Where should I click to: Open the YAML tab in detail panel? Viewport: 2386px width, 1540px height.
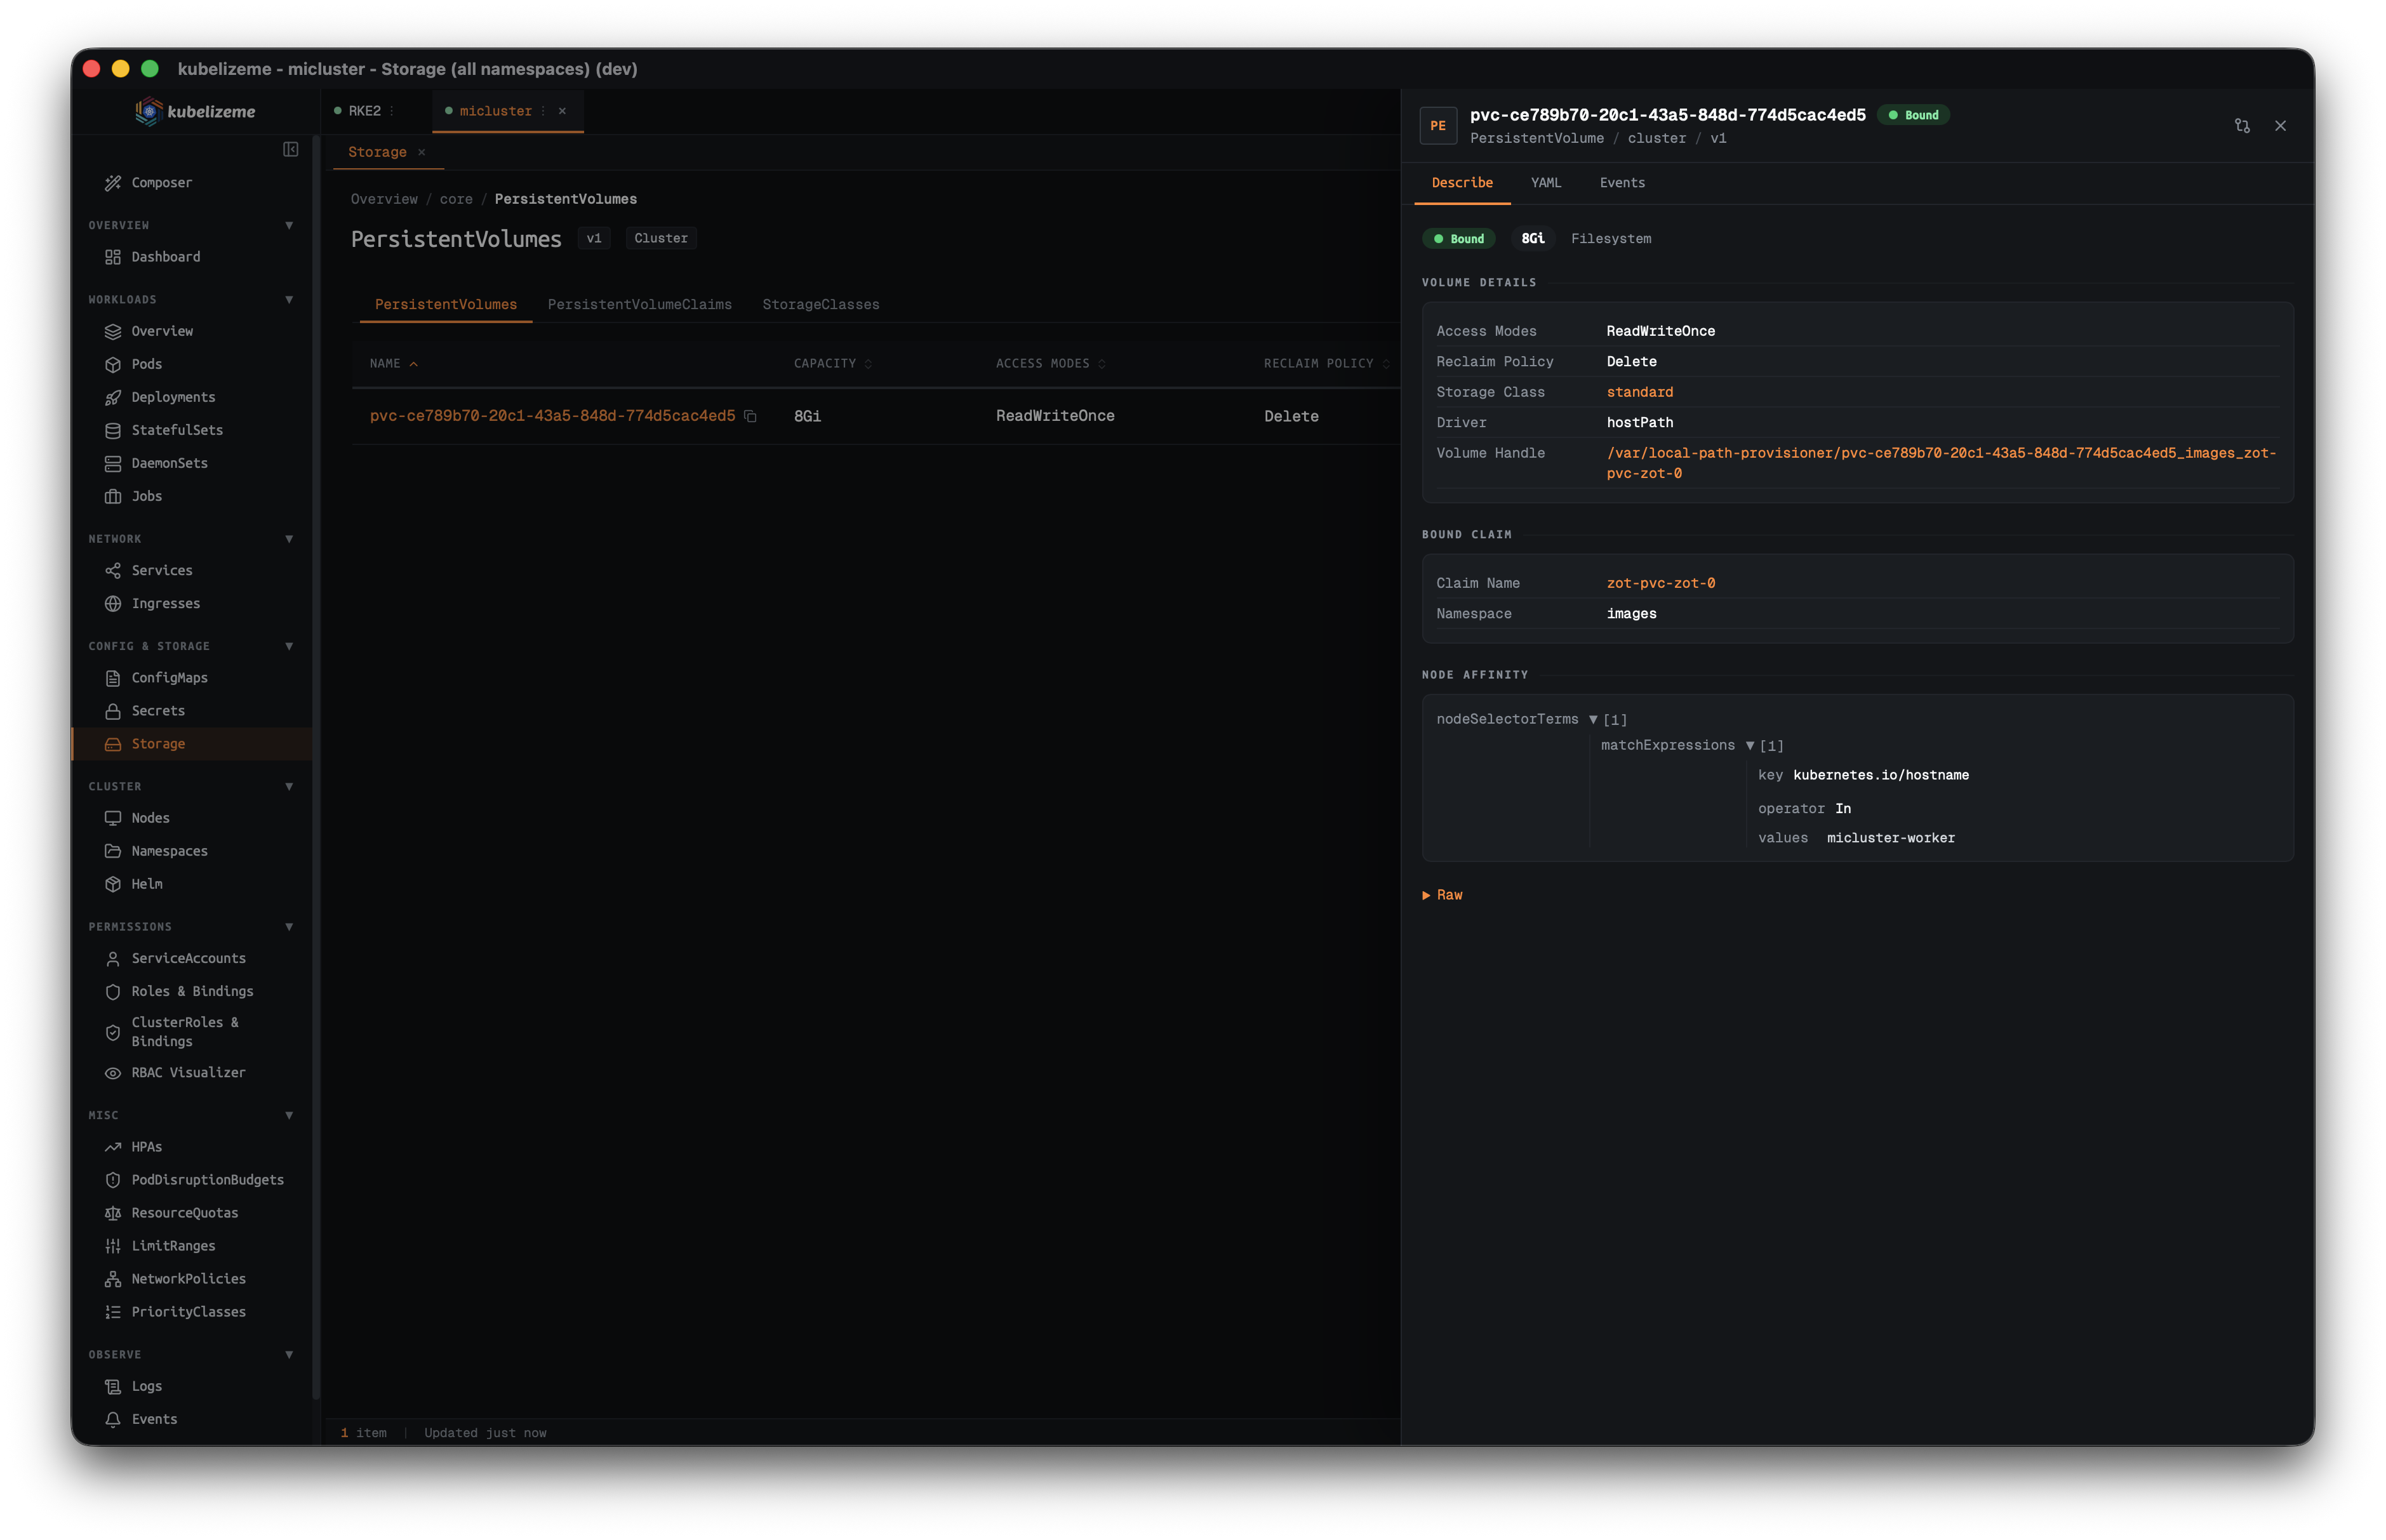pos(1546,183)
